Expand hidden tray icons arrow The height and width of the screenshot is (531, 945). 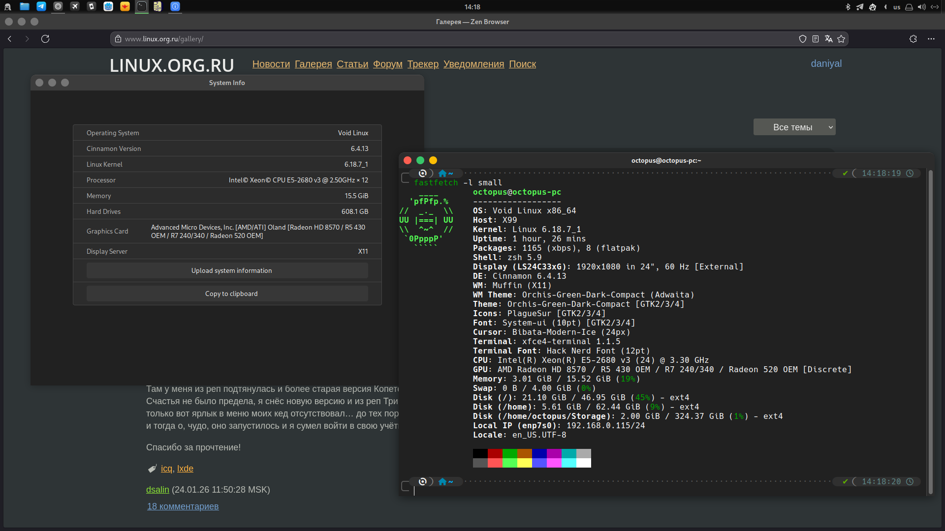(885, 7)
